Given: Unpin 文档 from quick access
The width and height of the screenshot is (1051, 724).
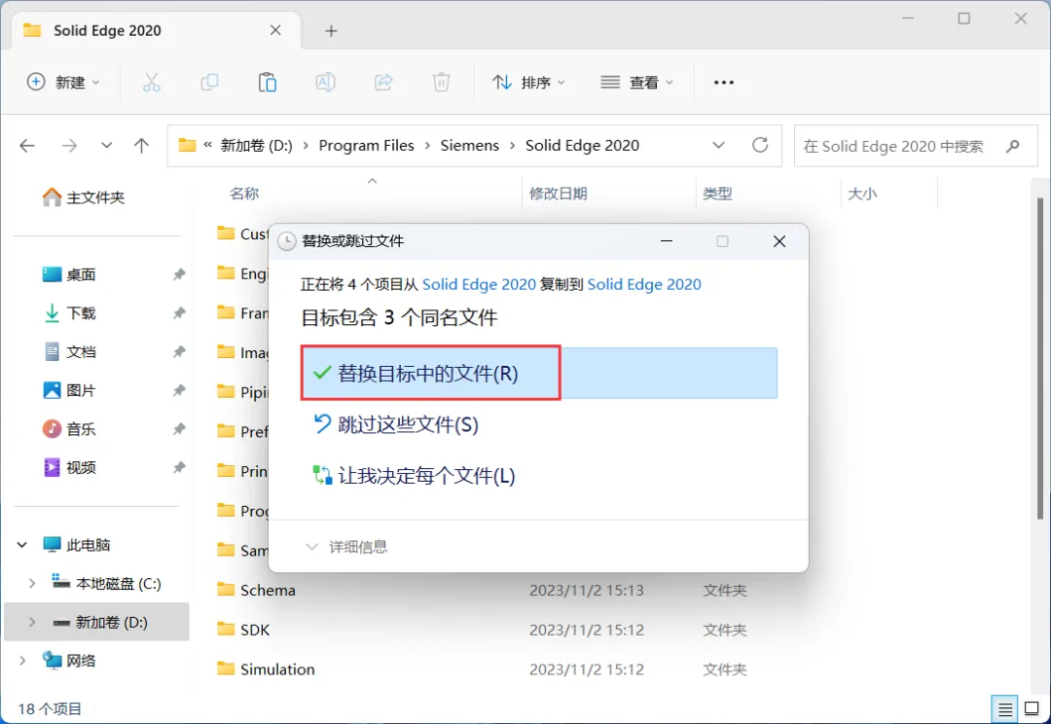Looking at the screenshot, I should [179, 352].
